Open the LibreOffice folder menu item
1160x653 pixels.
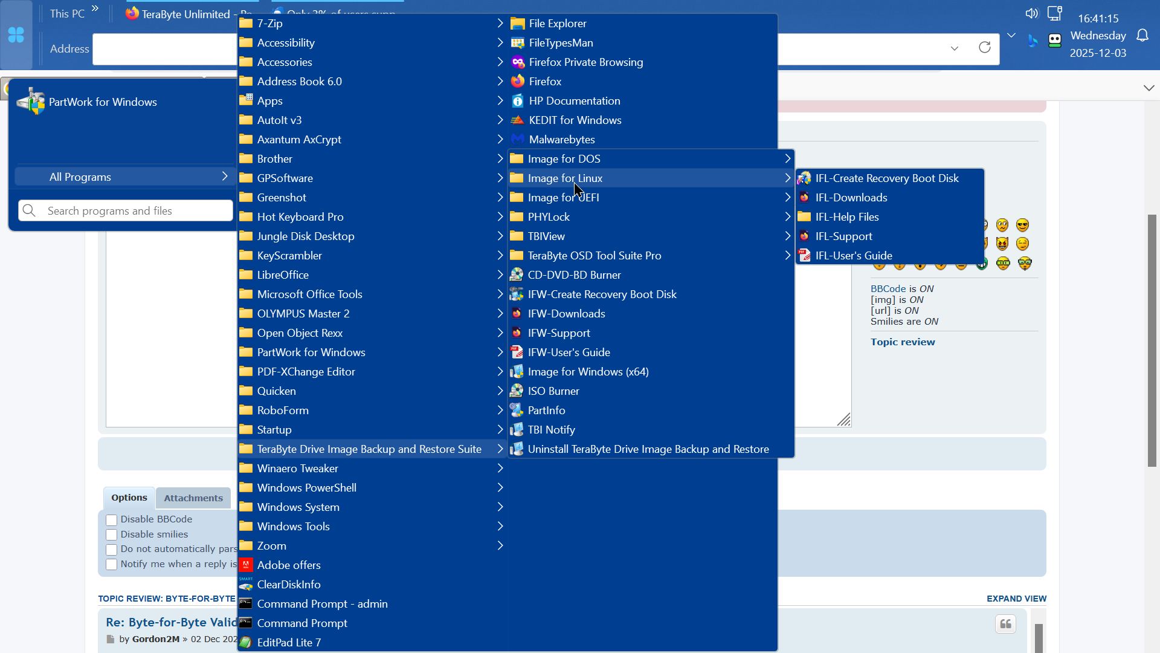(x=372, y=275)
